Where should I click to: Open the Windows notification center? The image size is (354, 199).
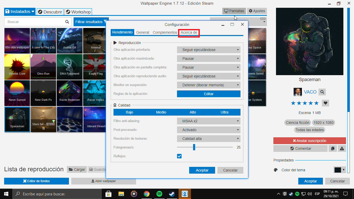345,194
